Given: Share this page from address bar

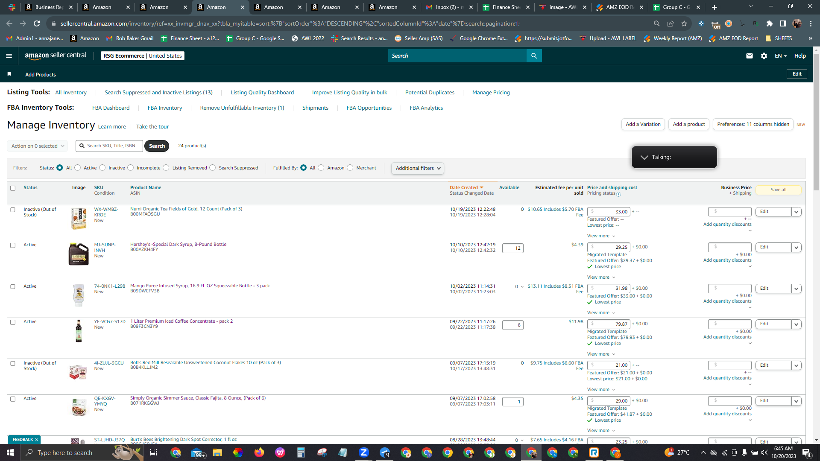Looking at the screenshot, I should 671,23.
